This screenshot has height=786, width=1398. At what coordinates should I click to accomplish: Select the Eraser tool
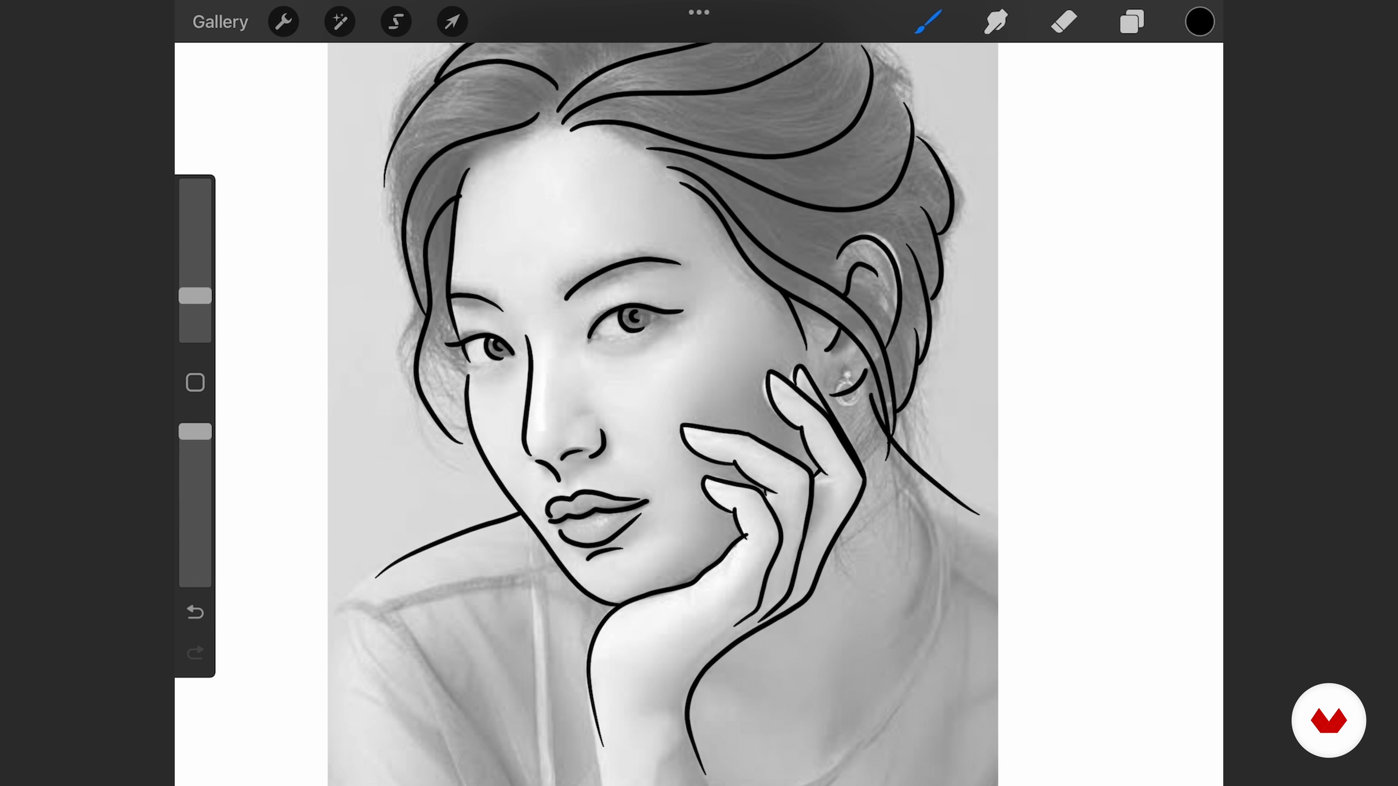1064,22
